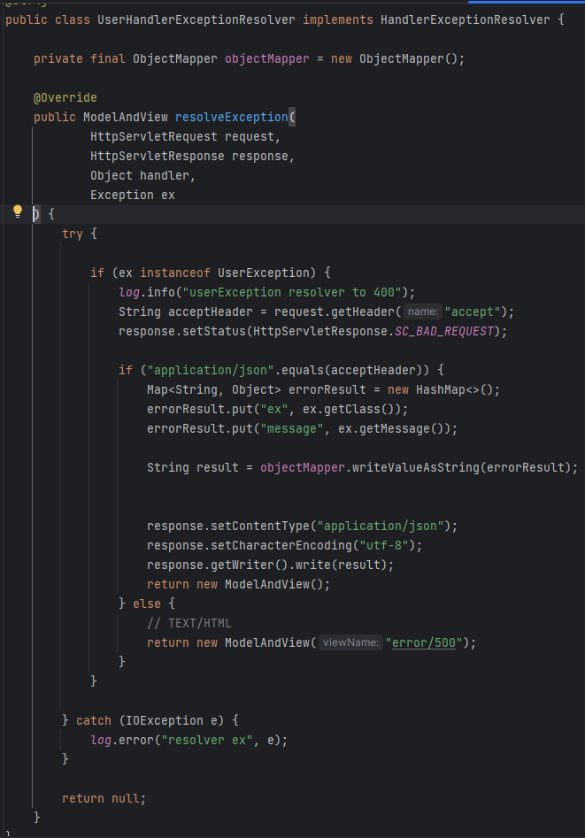Click the ex.getClass() call
This screenshot has height=838, width=585.
(350, 410)
